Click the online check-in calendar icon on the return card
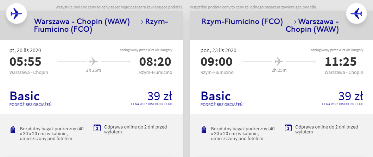373x157 pixels. click(x=288, y=128)
